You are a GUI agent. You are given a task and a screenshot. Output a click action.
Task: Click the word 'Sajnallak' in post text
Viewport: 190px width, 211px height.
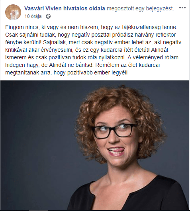pos(55,42)
